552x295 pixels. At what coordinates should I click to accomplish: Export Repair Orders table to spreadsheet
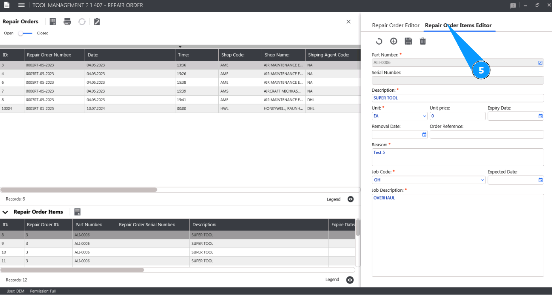pyautogui.click(x=53, y=22)
